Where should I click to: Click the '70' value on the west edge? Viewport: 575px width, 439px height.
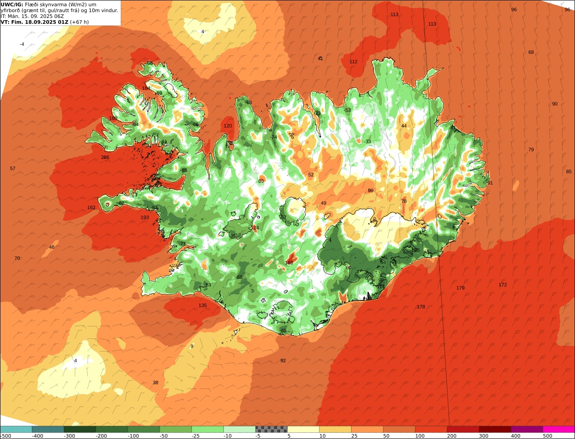(17, 259)
